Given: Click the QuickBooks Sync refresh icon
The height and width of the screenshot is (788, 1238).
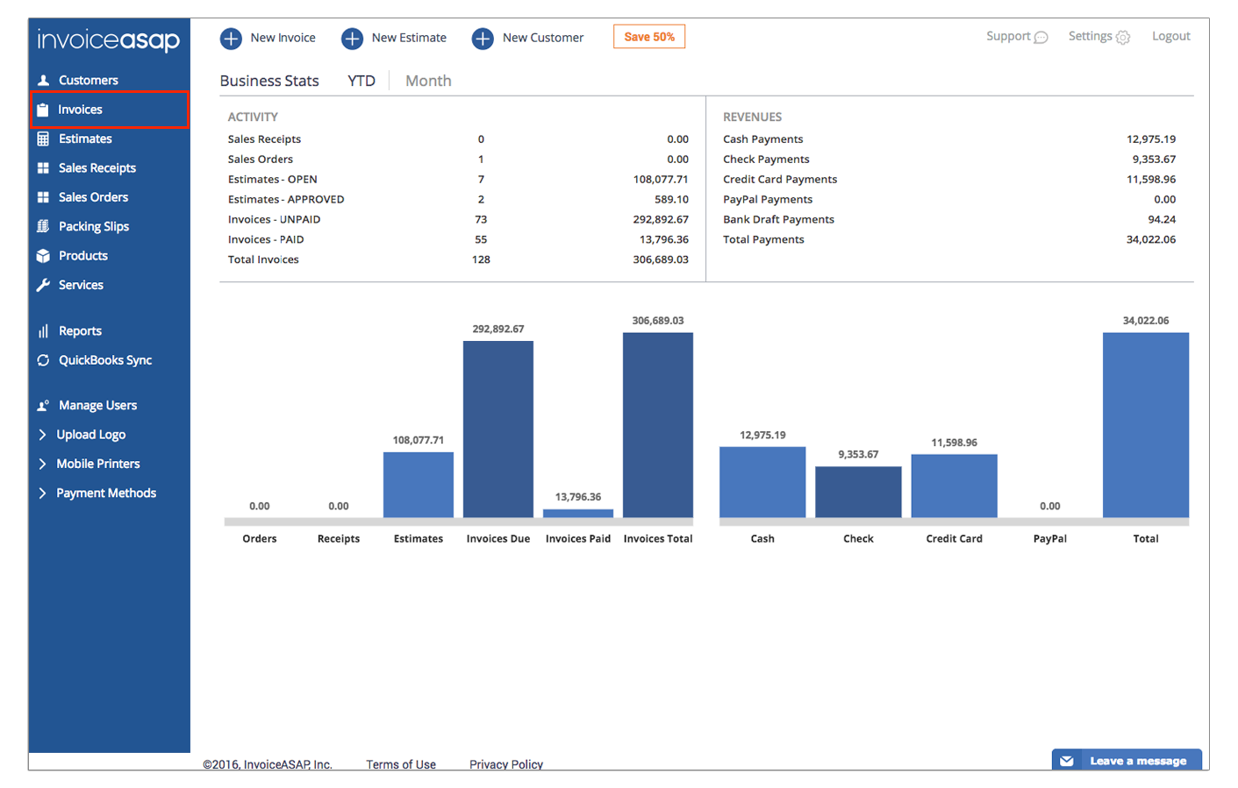Looking at the screenshot, I should [x=43, y=360].
